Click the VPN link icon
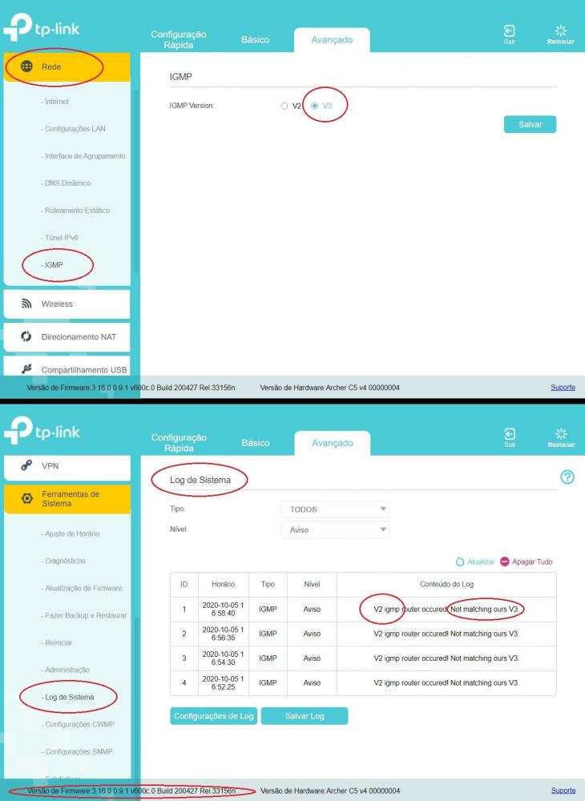The image size is (585, 801). pyautogui.click(x=26, y=465)
